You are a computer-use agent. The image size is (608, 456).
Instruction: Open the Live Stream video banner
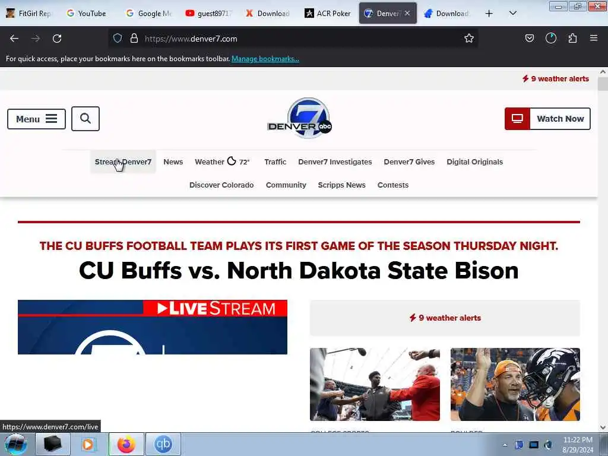point(153,327)
